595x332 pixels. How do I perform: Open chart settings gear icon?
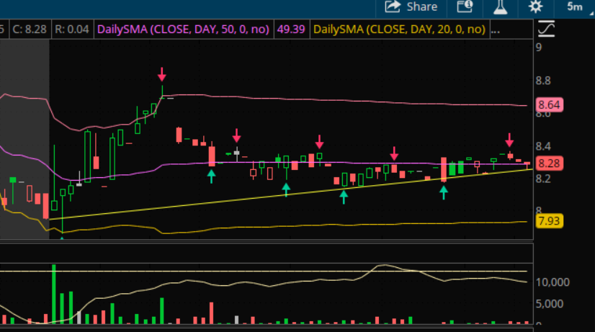pos(535,6)
